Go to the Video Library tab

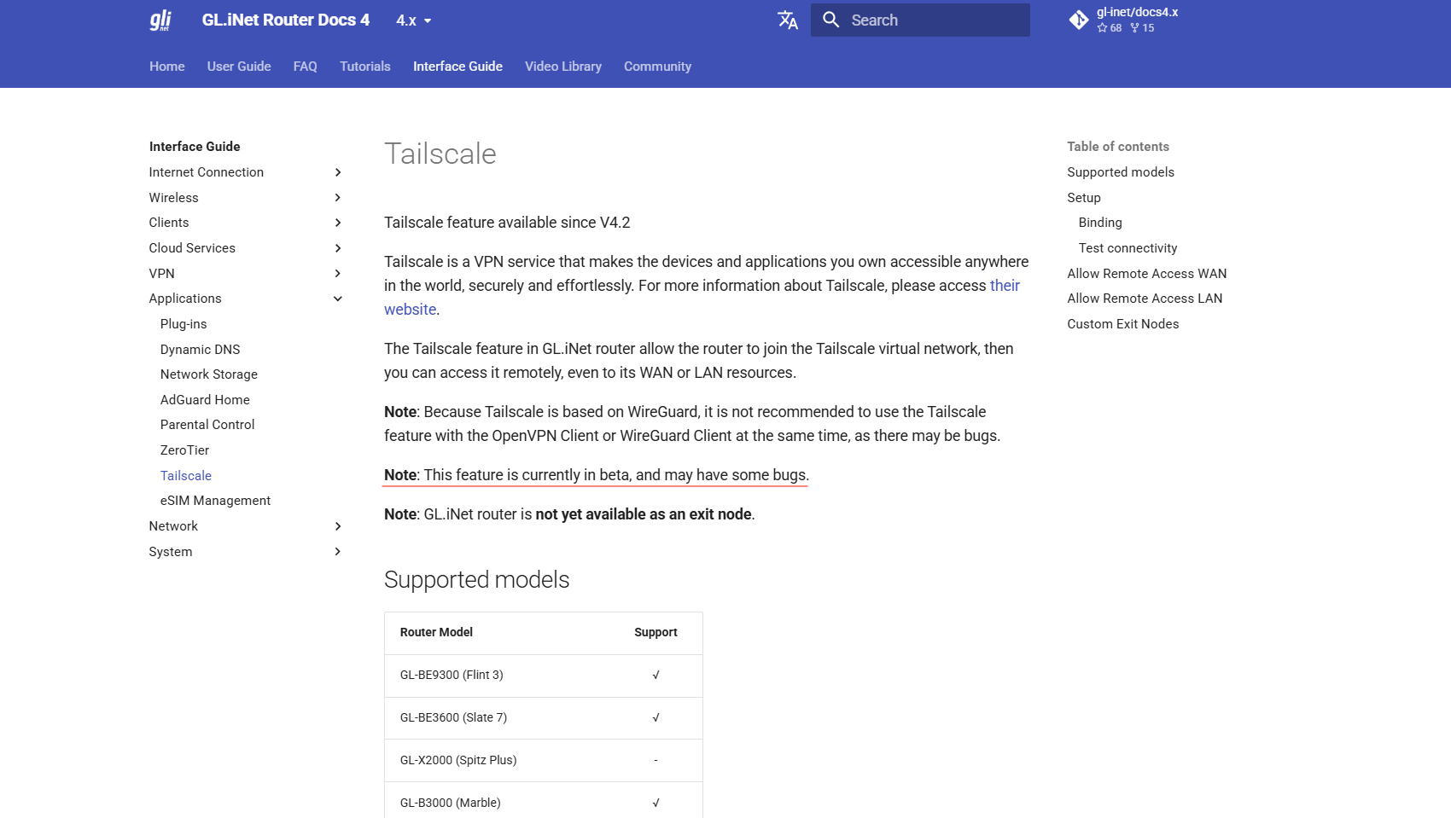coord(562,67)
